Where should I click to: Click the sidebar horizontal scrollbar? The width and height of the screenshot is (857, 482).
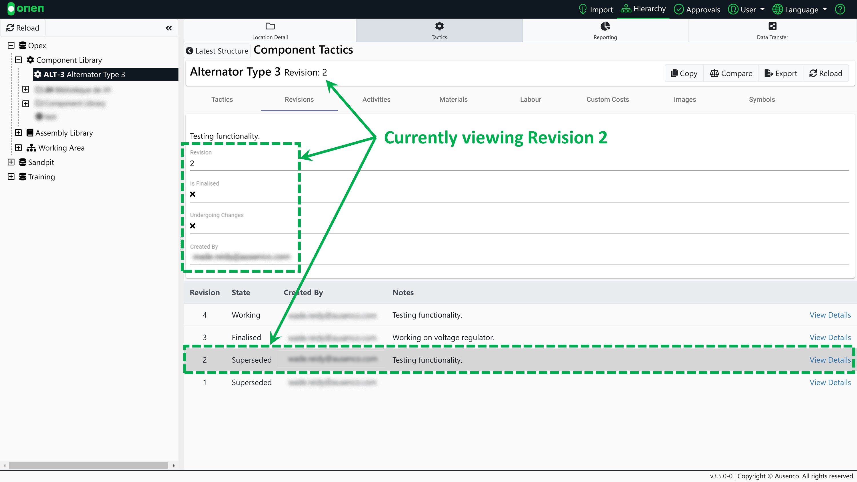(x=89, y=465)
